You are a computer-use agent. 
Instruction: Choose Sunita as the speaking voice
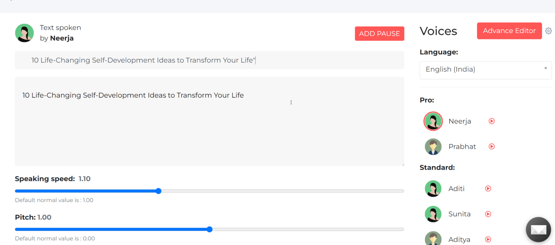tap(433, 214)
